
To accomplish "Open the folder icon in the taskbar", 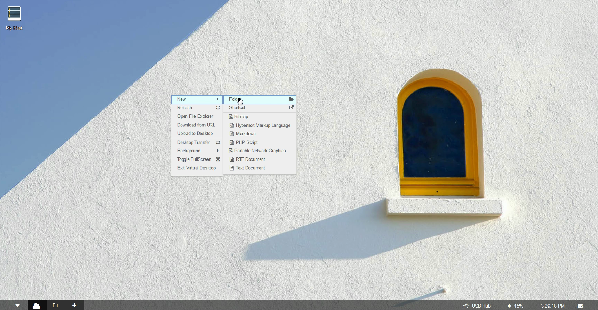I will 55,306.
